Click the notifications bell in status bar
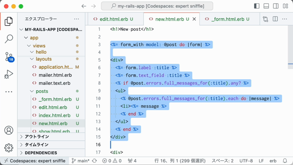293x165 pixels. (285, 161)
